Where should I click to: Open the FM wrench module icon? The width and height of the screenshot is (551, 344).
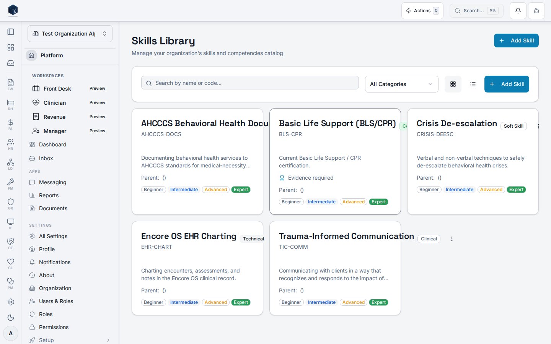11,184
